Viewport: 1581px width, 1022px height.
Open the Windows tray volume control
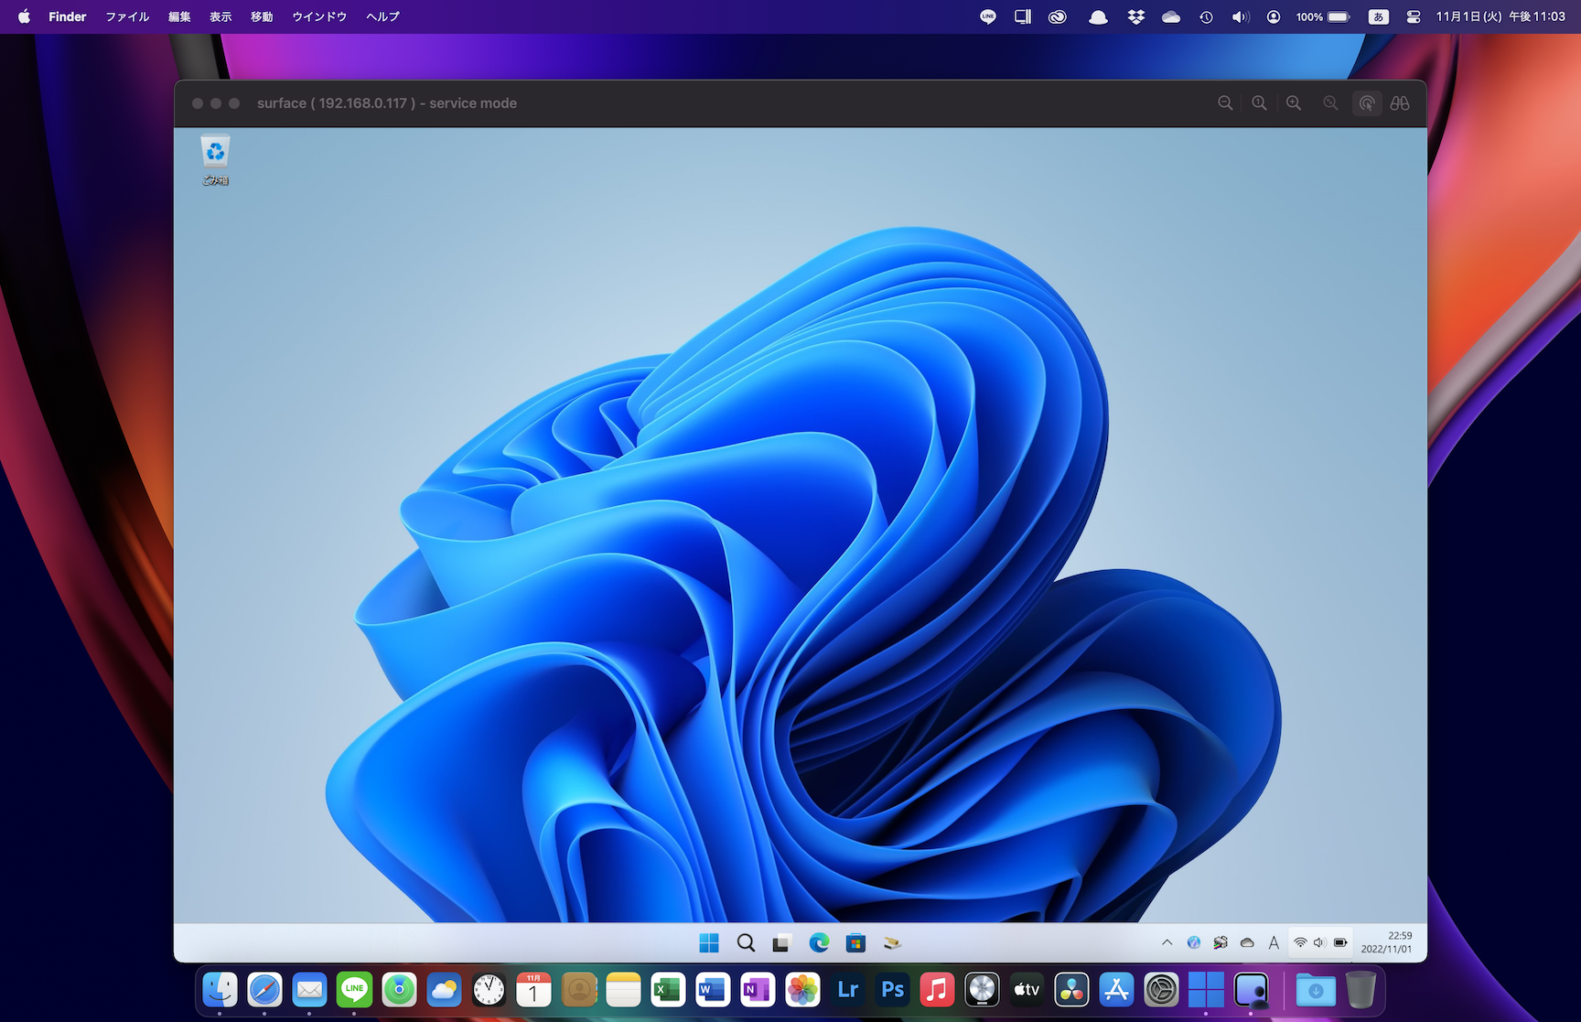pyautogui.click(x=1319, y=942)
